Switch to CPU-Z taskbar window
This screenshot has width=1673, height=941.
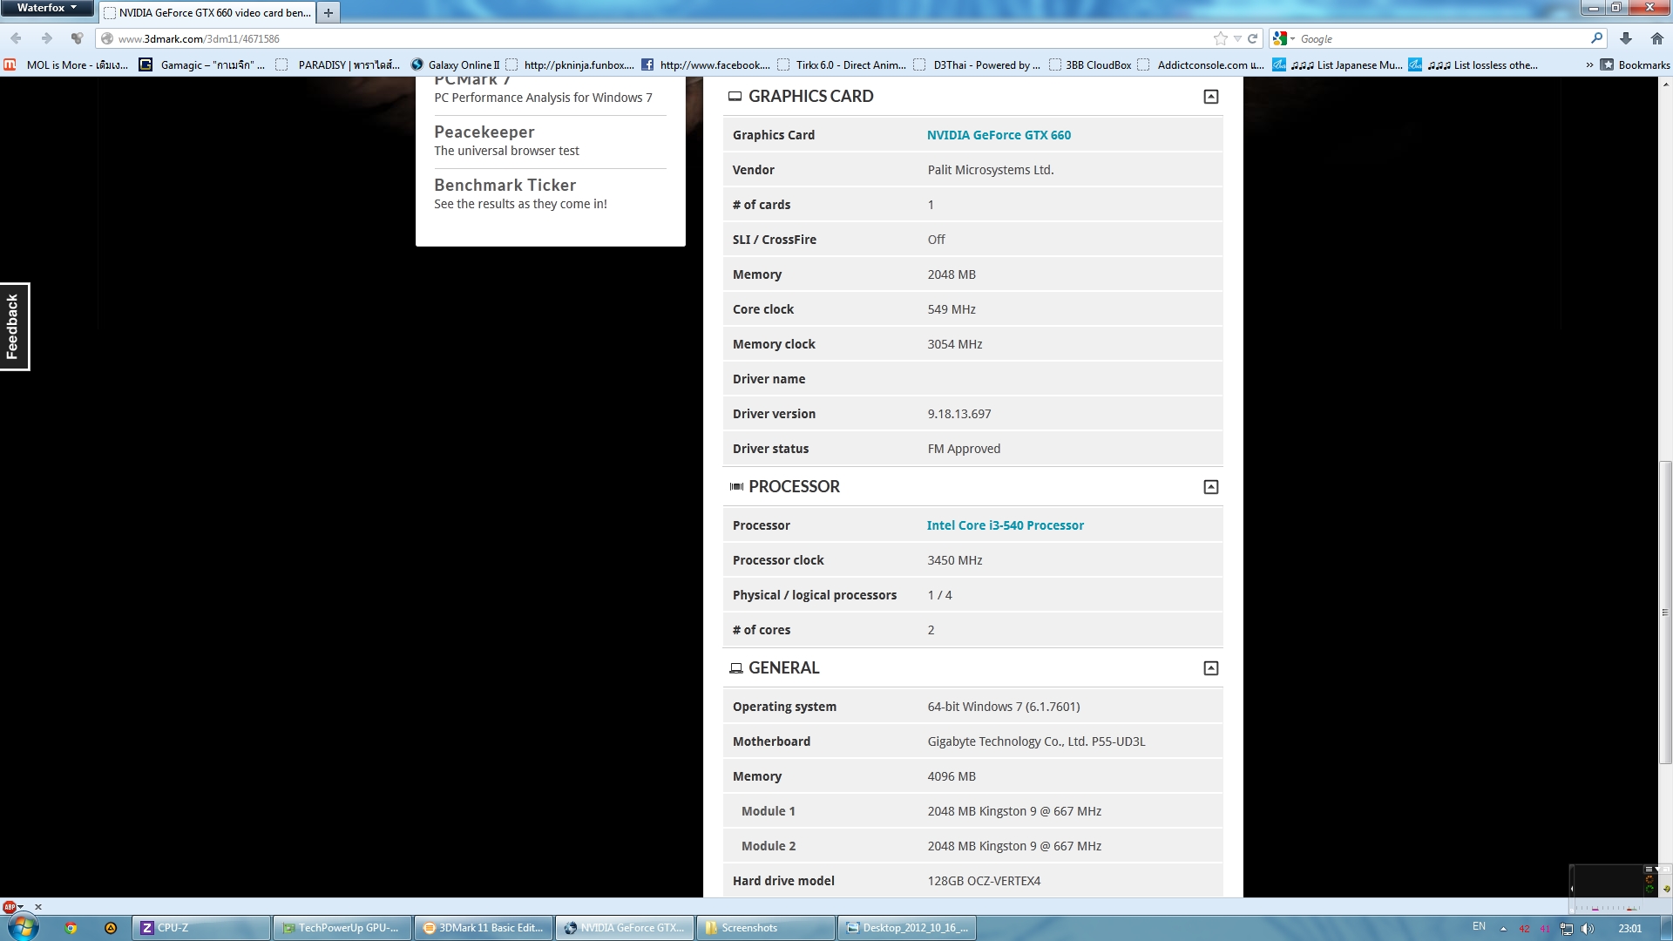coord(202,928)
